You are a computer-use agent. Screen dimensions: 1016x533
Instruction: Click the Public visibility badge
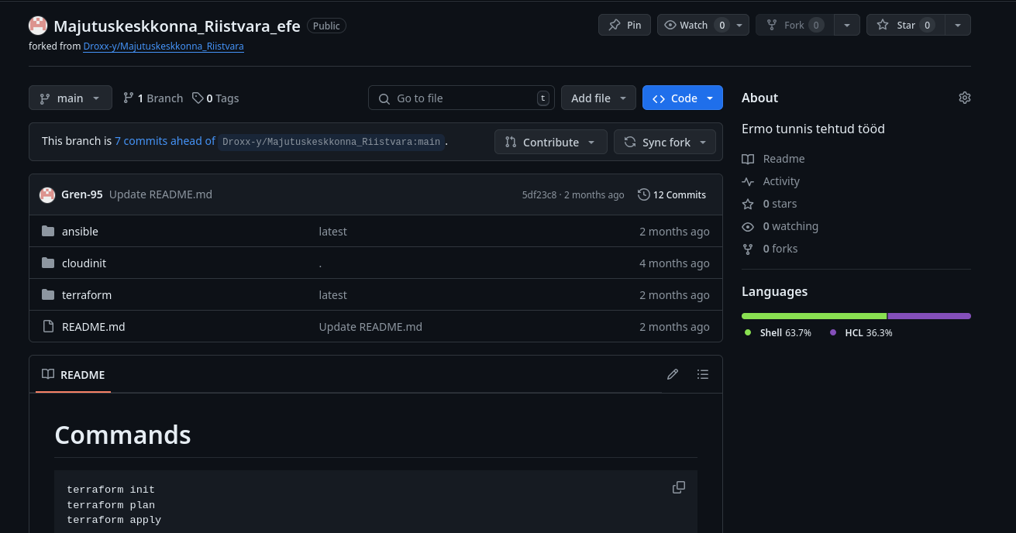(326, 26)
